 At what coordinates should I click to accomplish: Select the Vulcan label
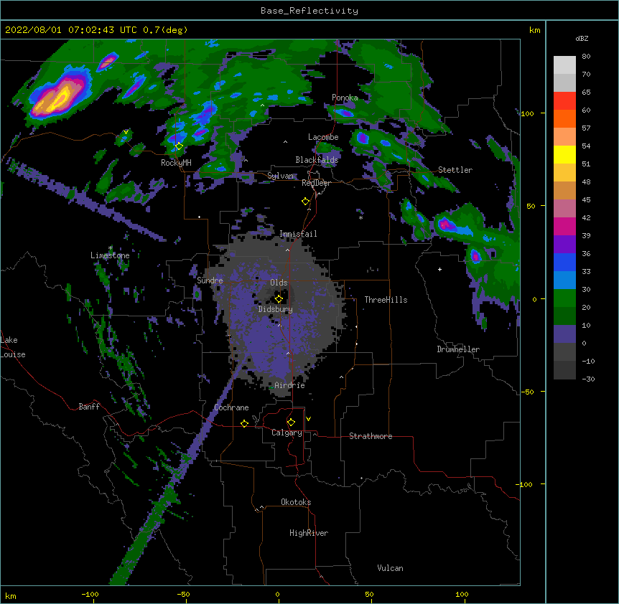click(x=390, y=568)
